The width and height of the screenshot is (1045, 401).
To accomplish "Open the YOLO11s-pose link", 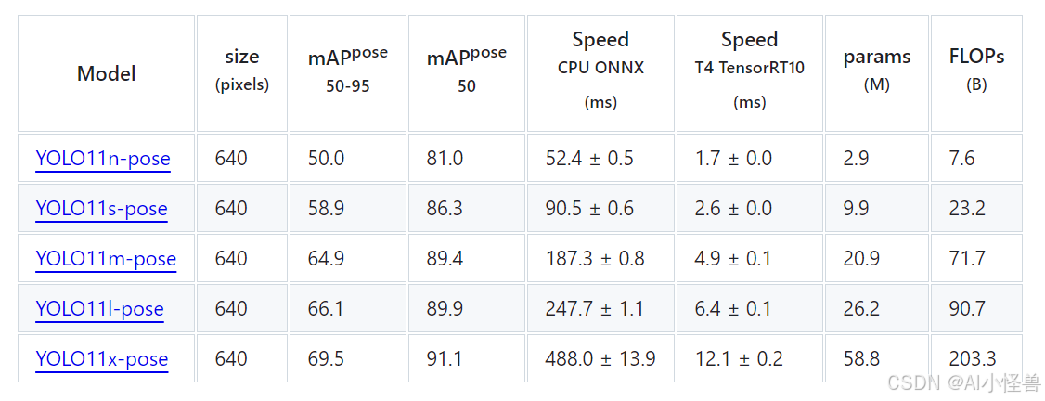I will pos(101,209).
